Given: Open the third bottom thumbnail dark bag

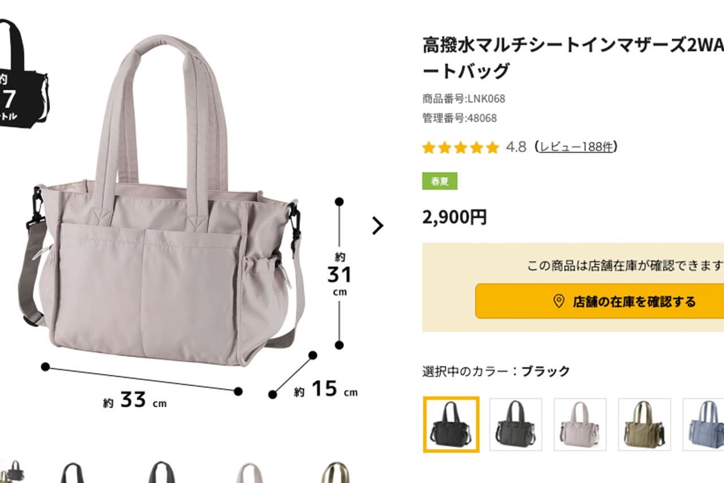Looking at the screenshot, I should click(x=162, y=473).
